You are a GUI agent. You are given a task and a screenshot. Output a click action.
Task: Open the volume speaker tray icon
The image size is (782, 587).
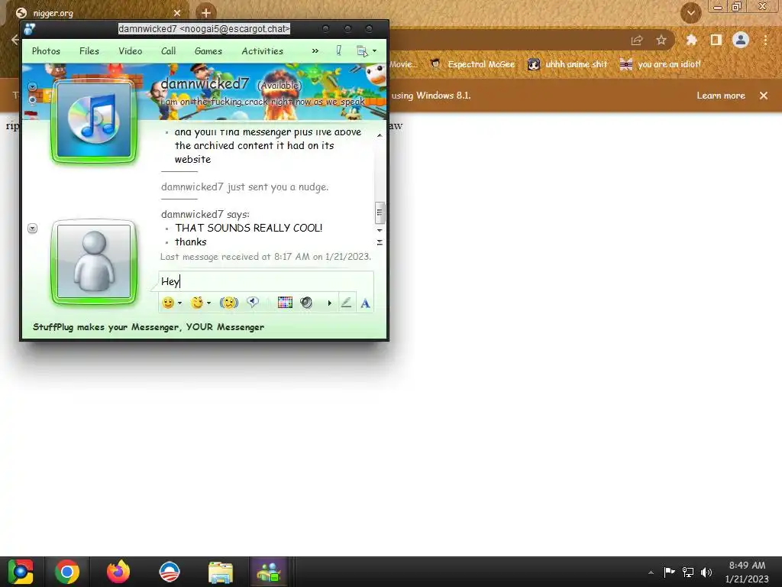point(706,572)
